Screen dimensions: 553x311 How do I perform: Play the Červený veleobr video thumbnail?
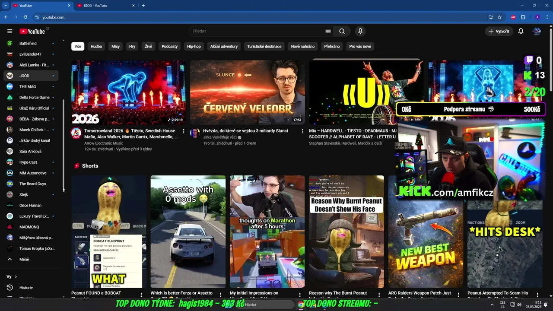[247, 92]
